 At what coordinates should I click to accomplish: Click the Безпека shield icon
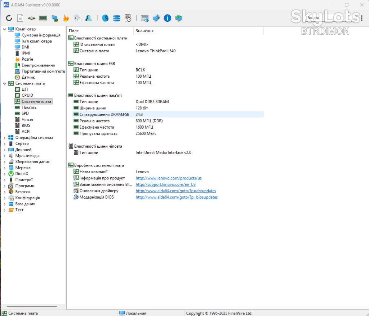click(11, 192)
